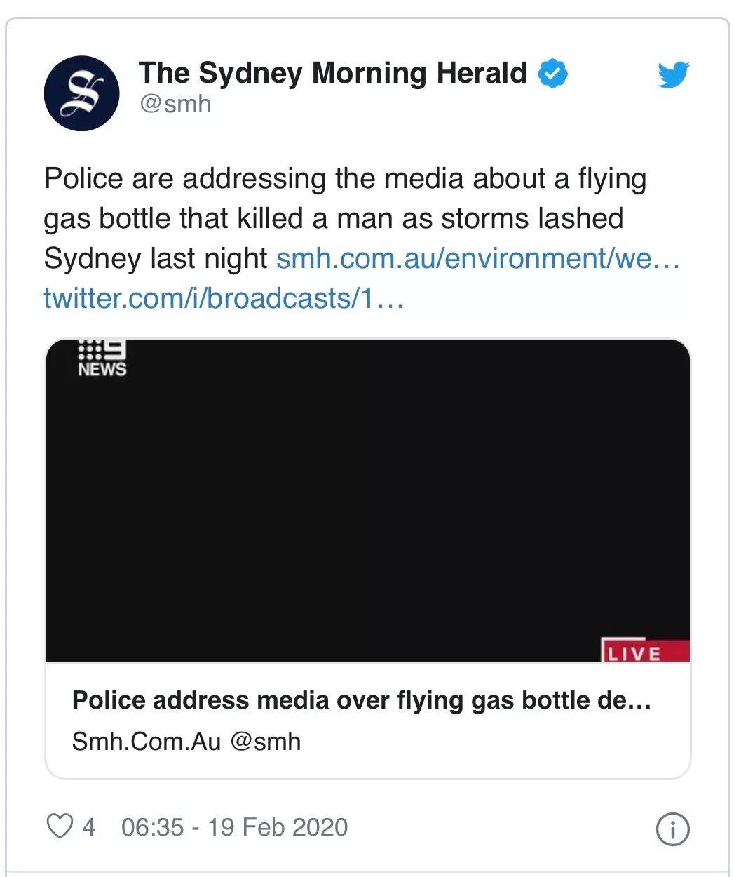Click the 9 News logo in video
Viewport: 734px width, 877px height.
102,359
